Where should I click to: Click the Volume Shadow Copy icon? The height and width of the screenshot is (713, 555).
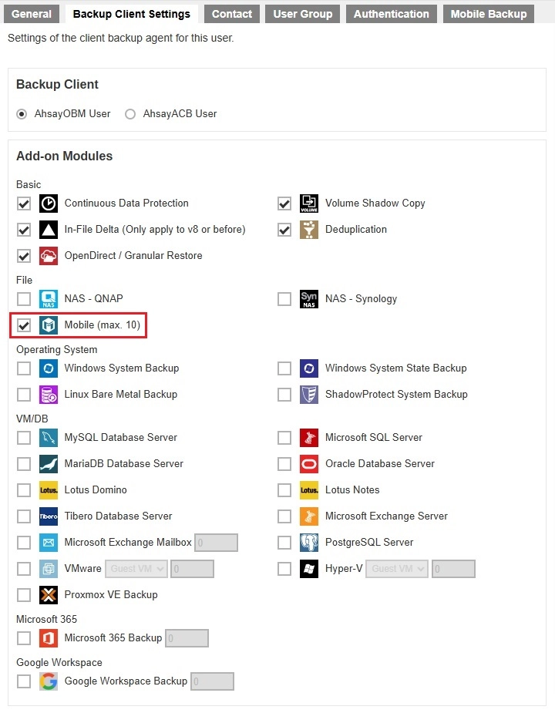[x=308, y=203]
